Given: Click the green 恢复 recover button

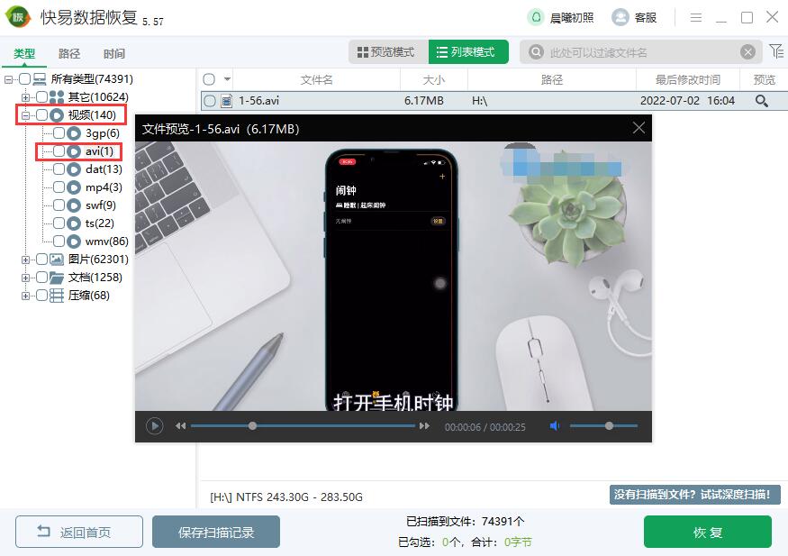Looking at the screenshot, I should pos(708,532).
